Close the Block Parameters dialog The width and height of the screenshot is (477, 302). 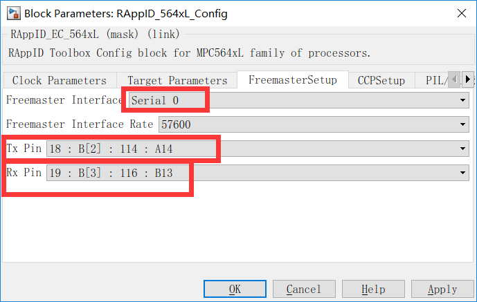pyautogui.click(x=461, y=13)
